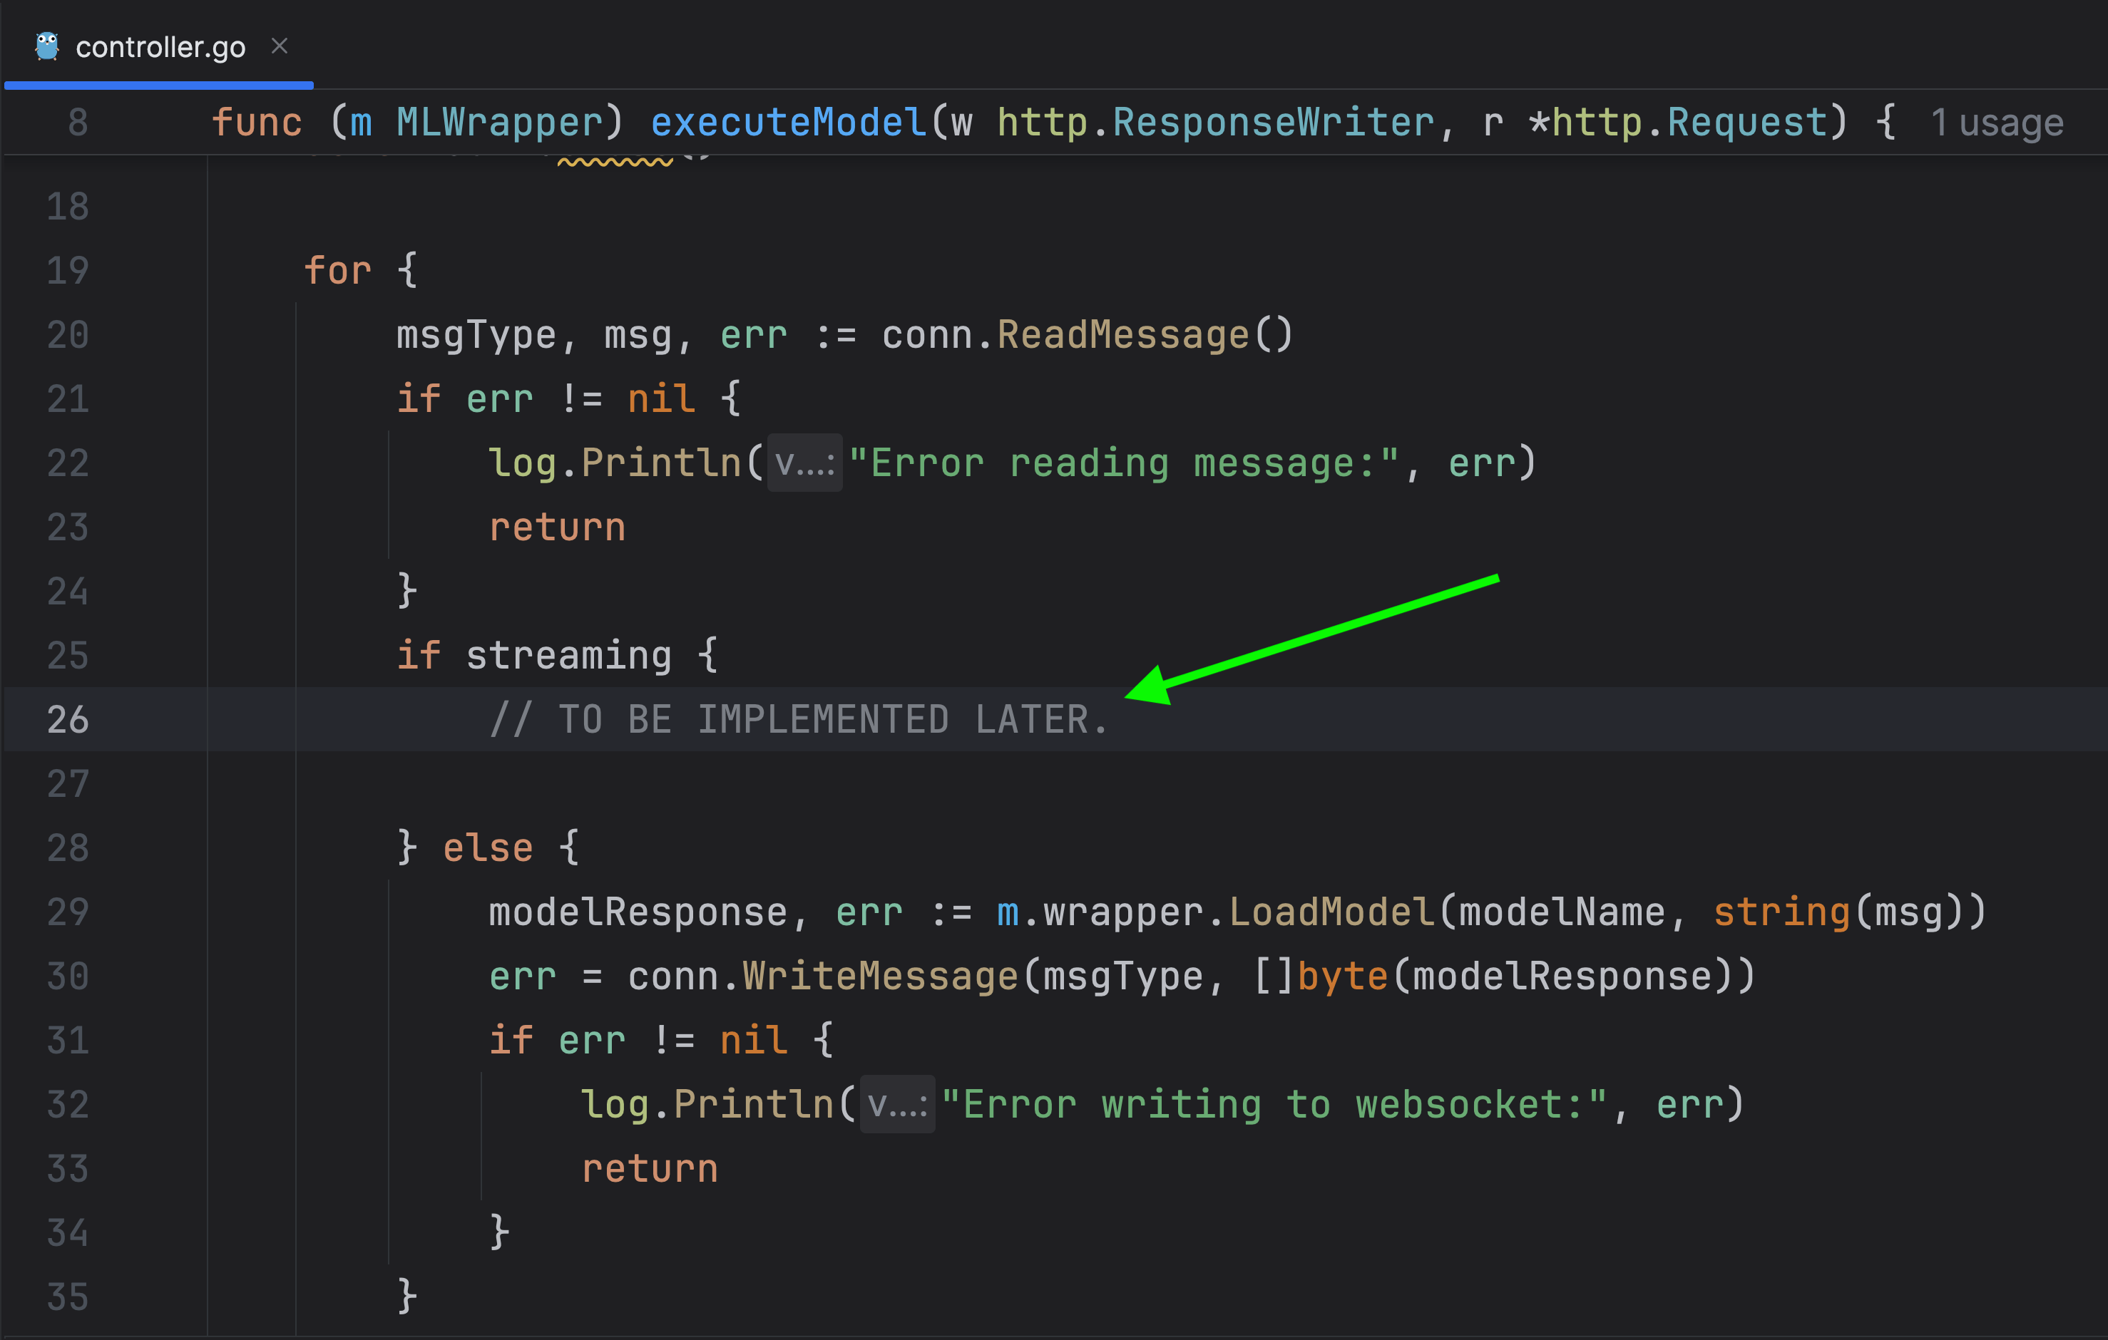
Task: Click line number 35 in the gutter
Action: 68,1297
